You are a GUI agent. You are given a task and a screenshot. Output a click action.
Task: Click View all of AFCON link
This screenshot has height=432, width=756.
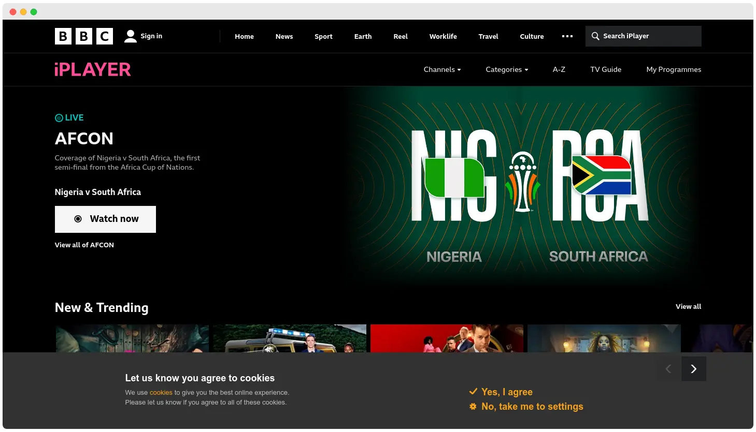pyautogui.click(x=84, y=245)
